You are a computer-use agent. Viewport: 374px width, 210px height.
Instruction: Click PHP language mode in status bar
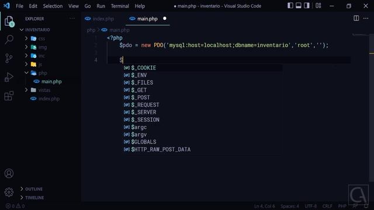(x=342, y=206)
